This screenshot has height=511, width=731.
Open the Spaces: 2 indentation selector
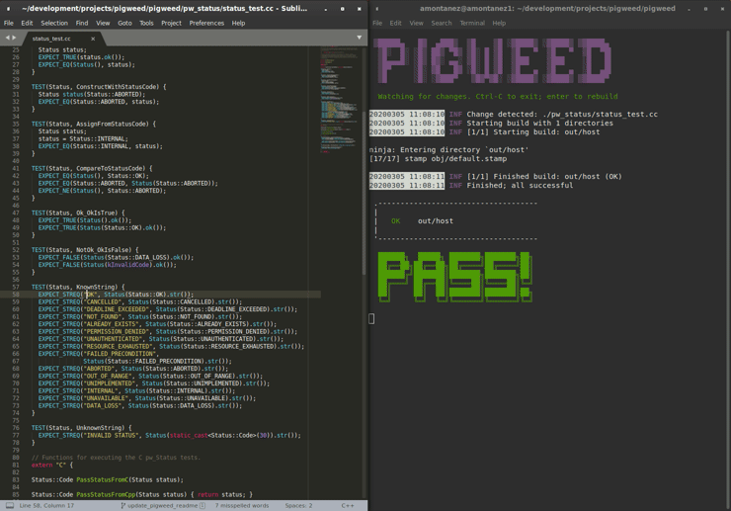tap(298, 505)
